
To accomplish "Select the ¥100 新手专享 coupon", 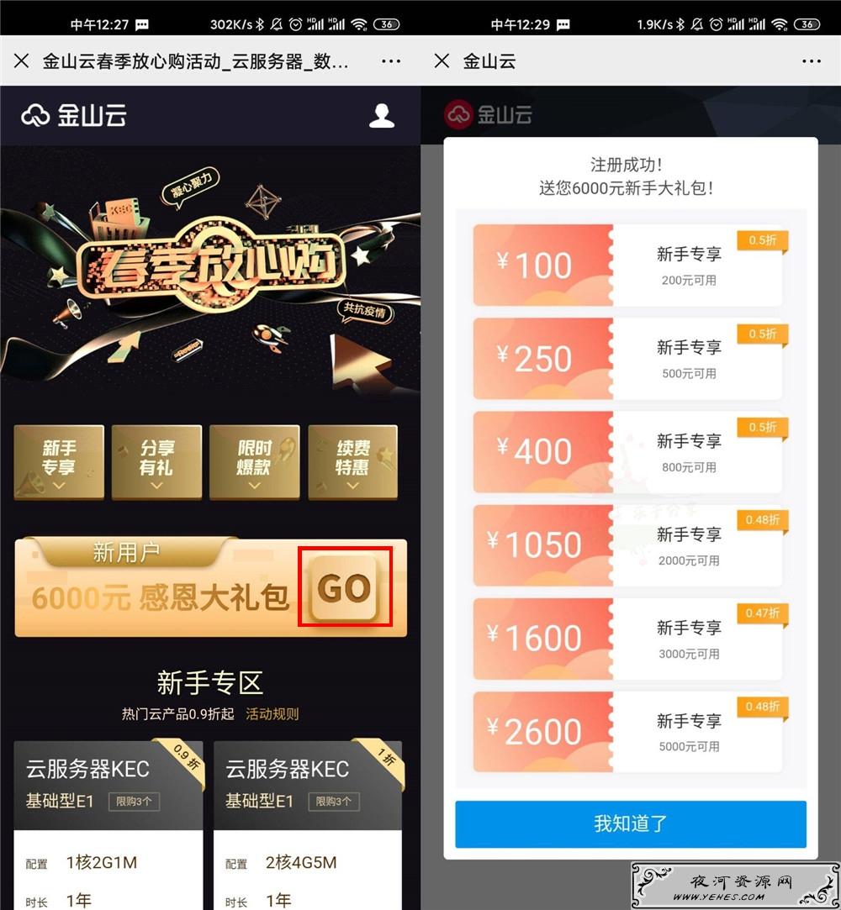I will click(628, 266).
